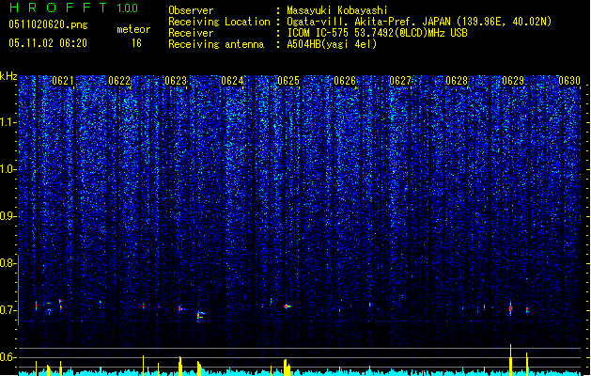Screen dimensions: 591x376
Task: Click the Receiving antenna label
Action: coord(216,44)
